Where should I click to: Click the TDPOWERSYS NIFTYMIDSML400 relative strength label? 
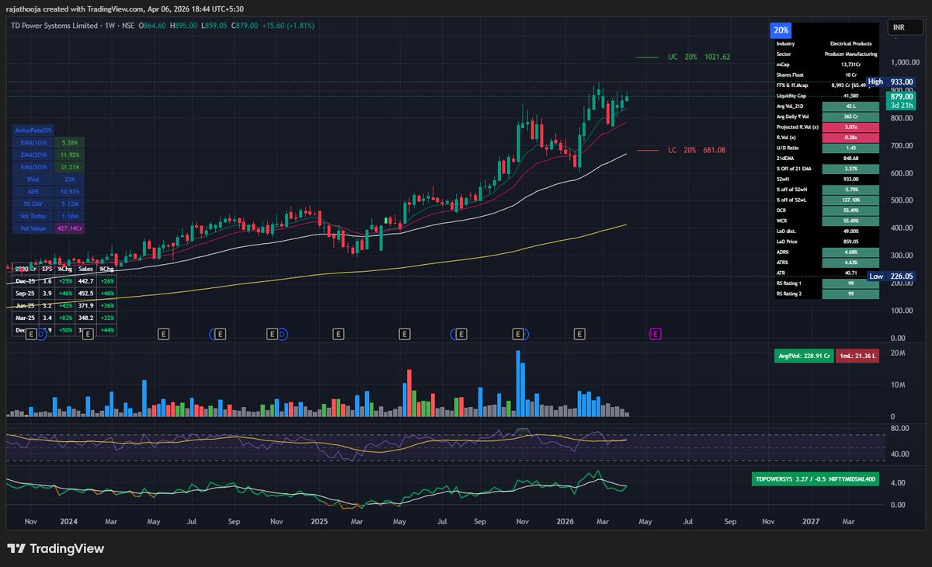[815, 479]
